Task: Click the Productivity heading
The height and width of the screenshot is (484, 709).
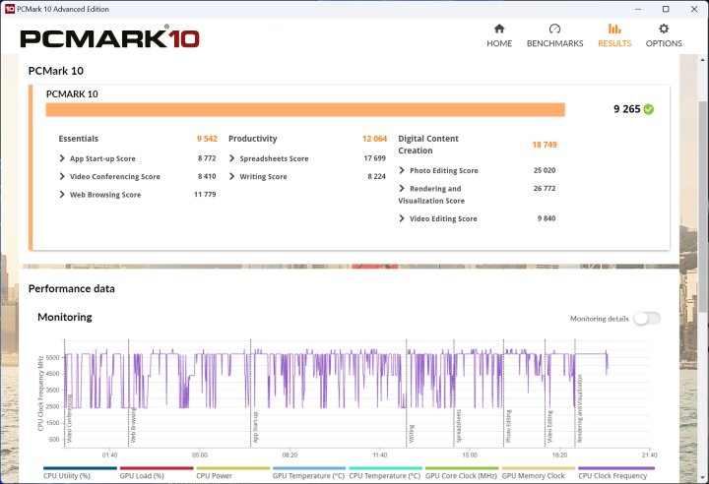Action: [252, 139]
